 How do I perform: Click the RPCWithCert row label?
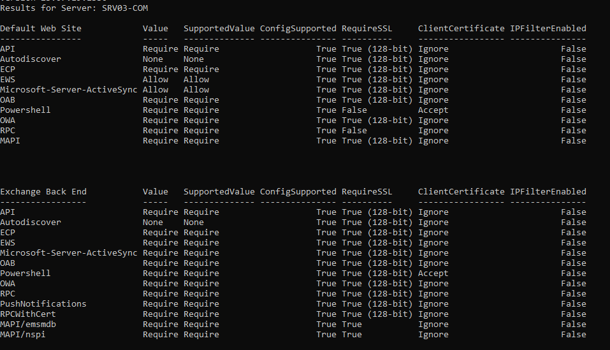28,314
